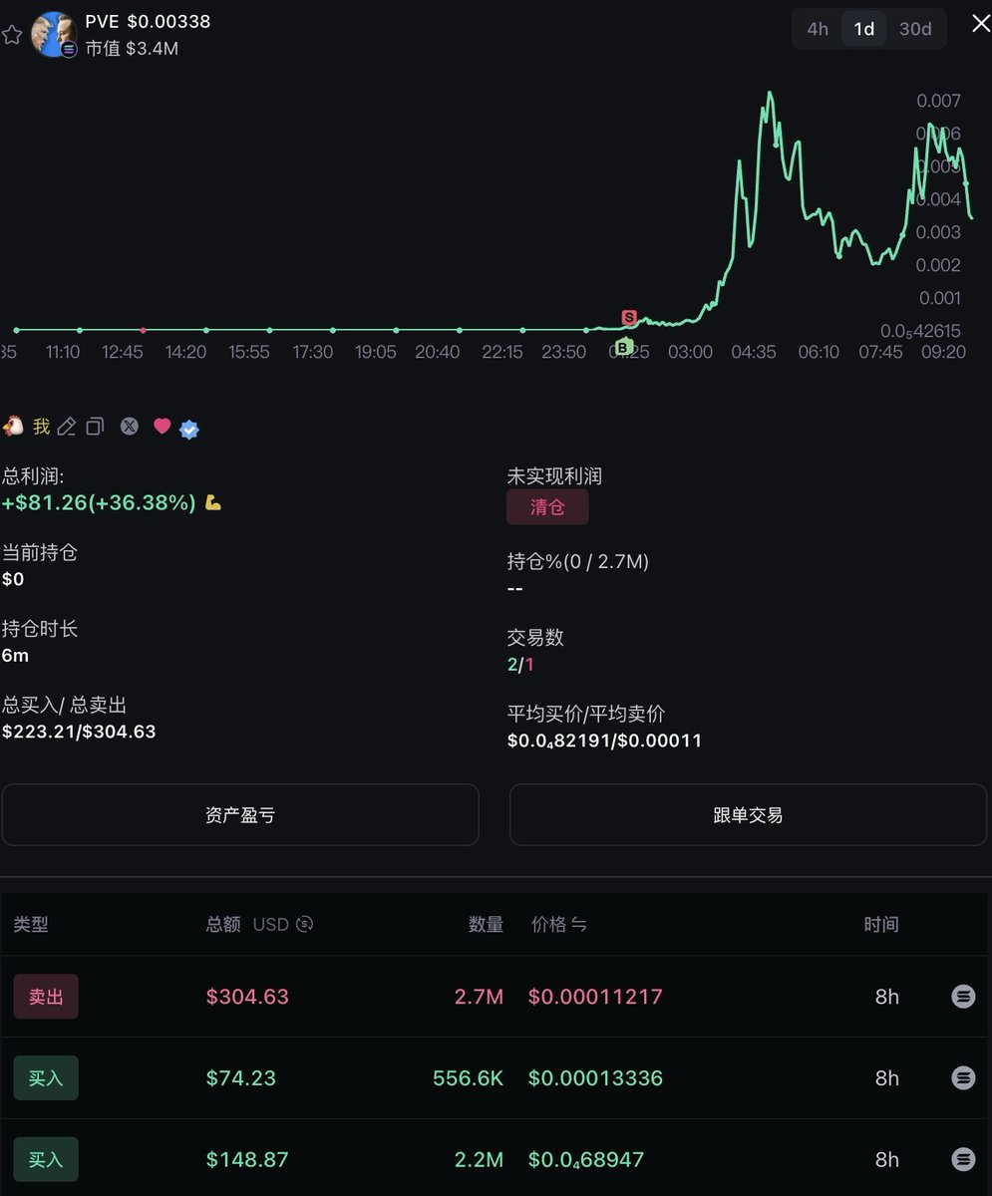Viewport: 992px width, 1196px height.
Task: Toggle the USD currency switch in 总额 header
Action: tap(305, 924)
